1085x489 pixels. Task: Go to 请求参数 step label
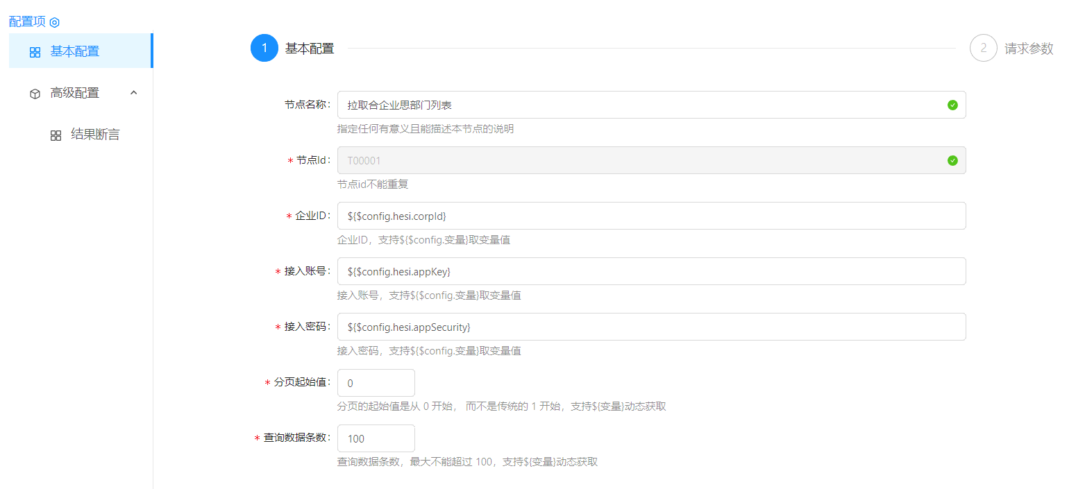click(x=1029, y=49)
